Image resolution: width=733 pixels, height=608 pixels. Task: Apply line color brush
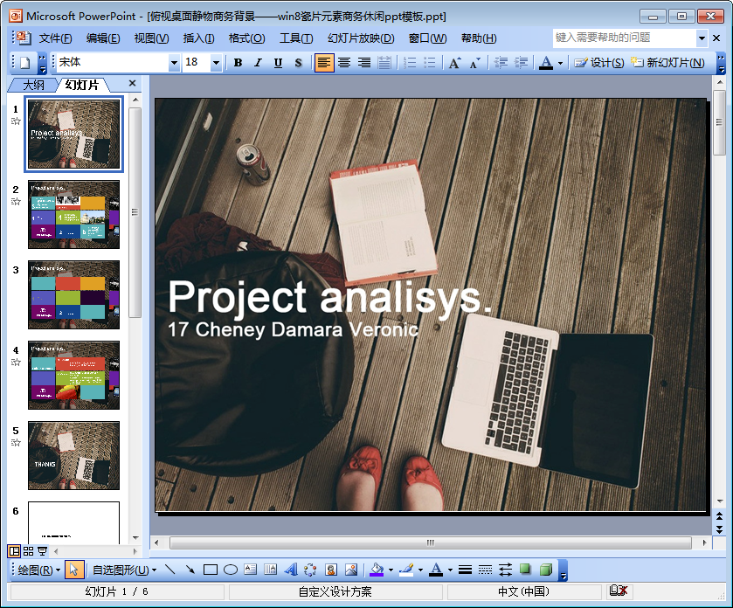click(406, 570)
